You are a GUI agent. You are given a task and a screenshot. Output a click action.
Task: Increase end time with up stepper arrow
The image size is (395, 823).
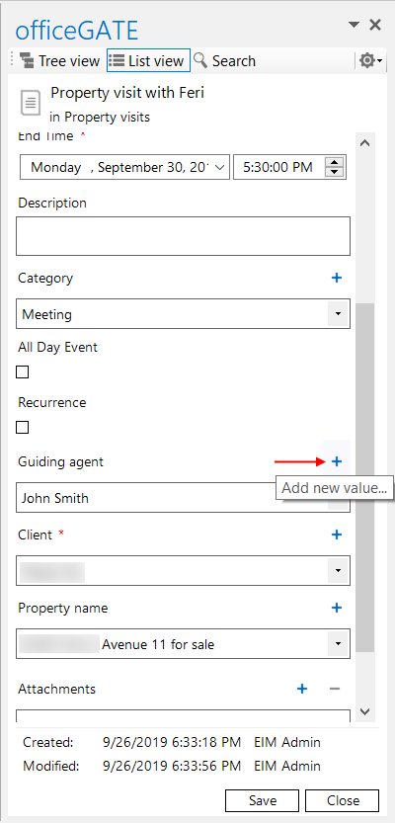pos(335,162)
